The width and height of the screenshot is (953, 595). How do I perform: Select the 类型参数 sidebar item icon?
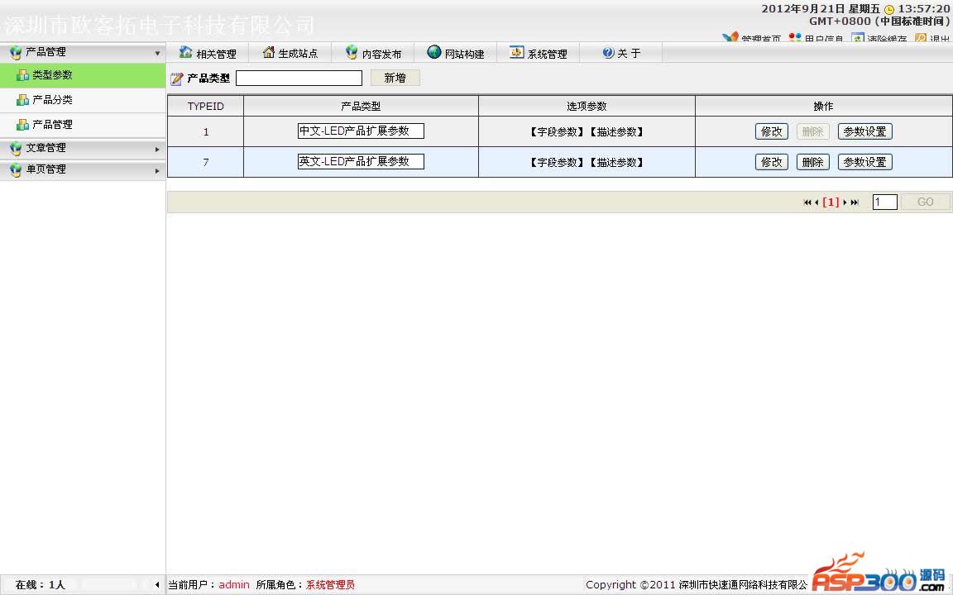(x=22, y=75)
